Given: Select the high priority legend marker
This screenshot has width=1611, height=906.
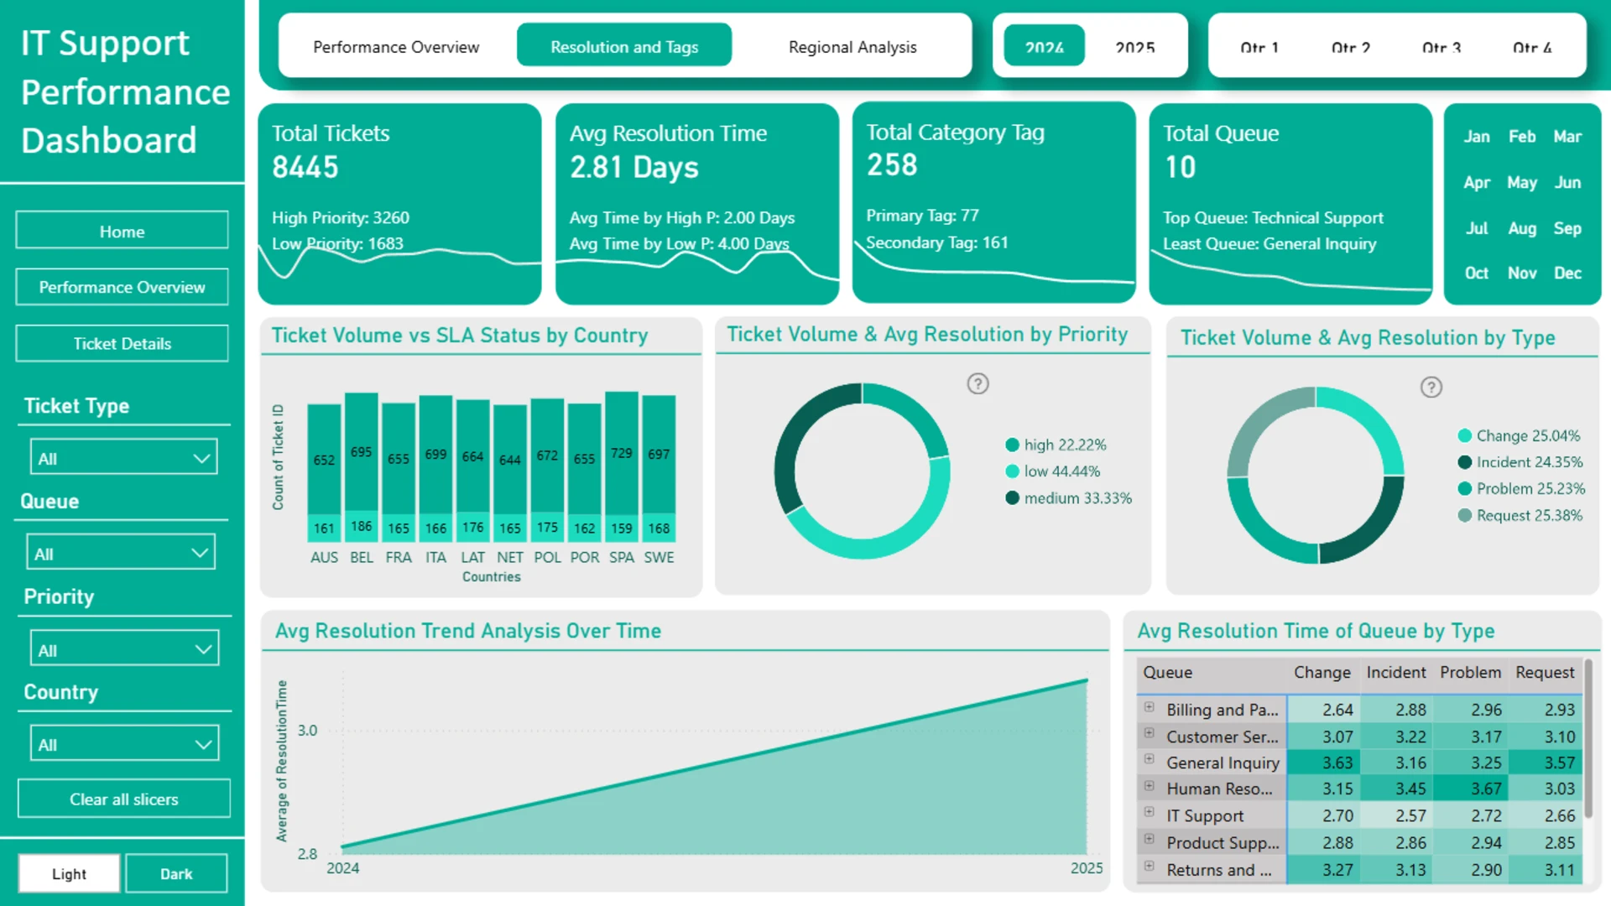Looking at the screenshot, I should coord(1012,445).
